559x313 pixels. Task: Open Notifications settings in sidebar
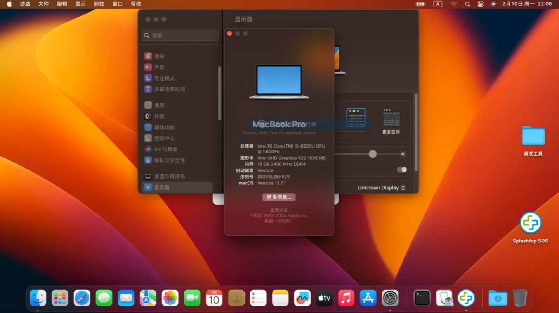(x=158, y=56)
